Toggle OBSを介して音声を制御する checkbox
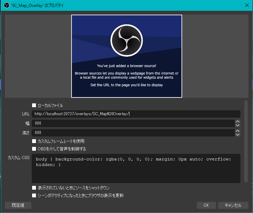Screen dimensions: 253x213 point(34,149)
